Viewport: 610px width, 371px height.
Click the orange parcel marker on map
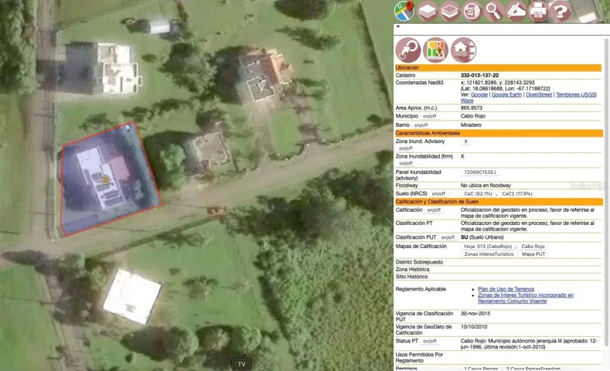pyautogui.click(x=106, y=180)
